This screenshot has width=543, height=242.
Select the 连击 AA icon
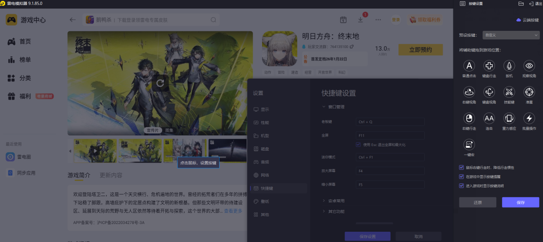coord(489,118)
